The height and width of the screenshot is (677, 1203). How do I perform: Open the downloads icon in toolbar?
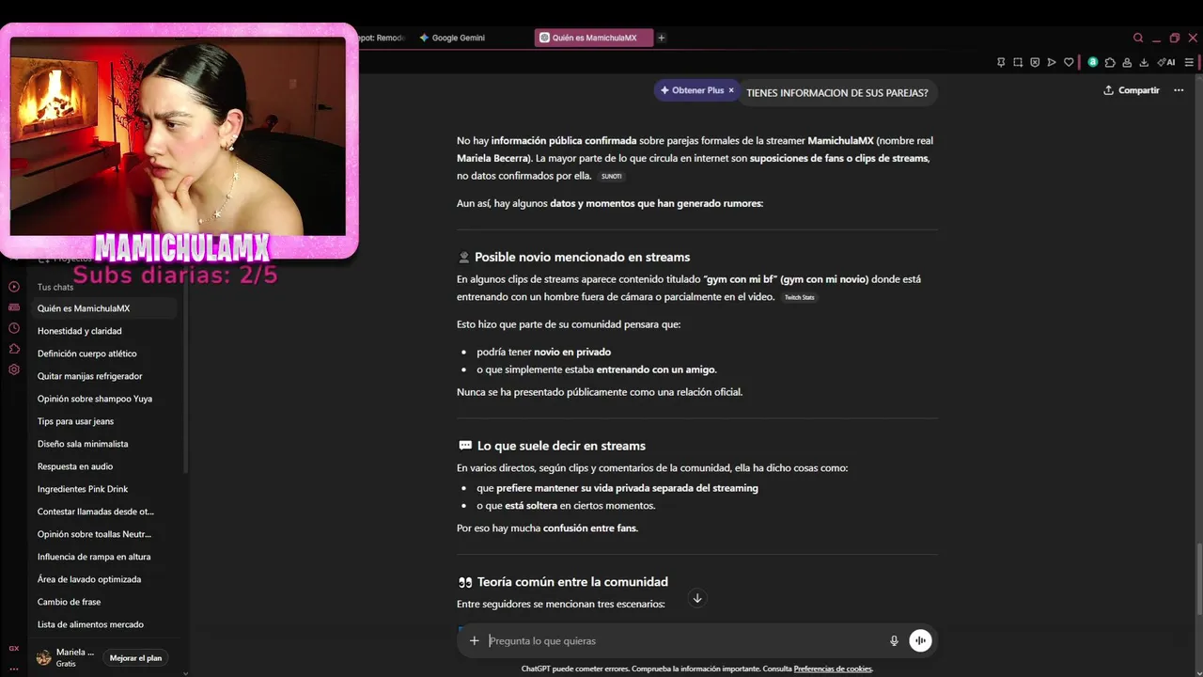1144,62
